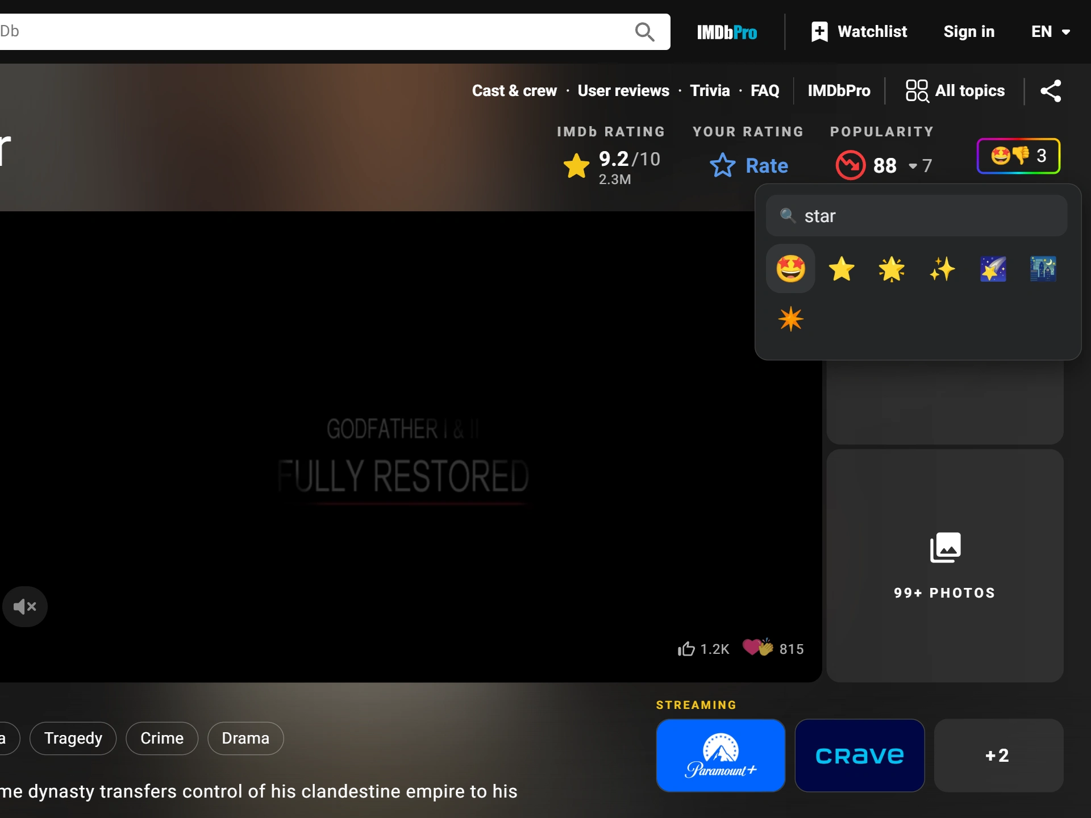
Task: Click the Rate star button
Action: (749, 165)
